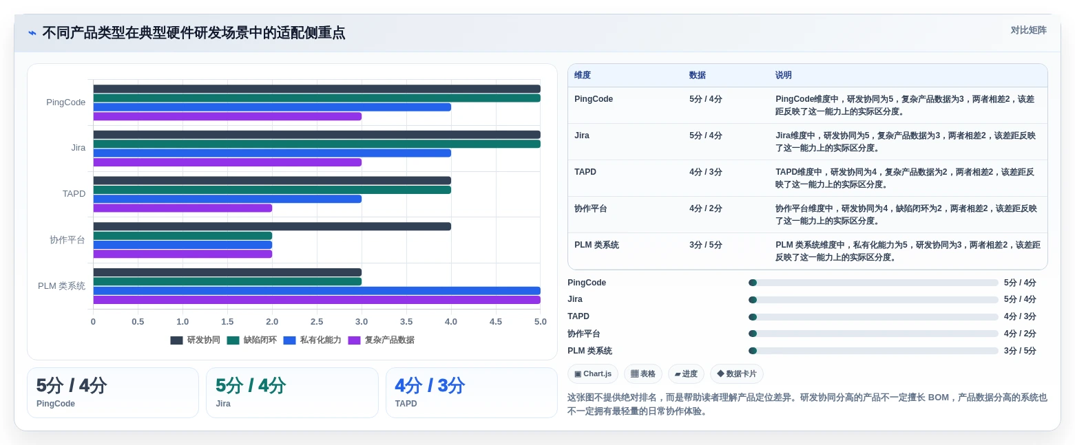Click the 3分 / 5分 value beside progress bar
The image size is (1075, 445).
pyautogui.click(x=1020, y=351)
